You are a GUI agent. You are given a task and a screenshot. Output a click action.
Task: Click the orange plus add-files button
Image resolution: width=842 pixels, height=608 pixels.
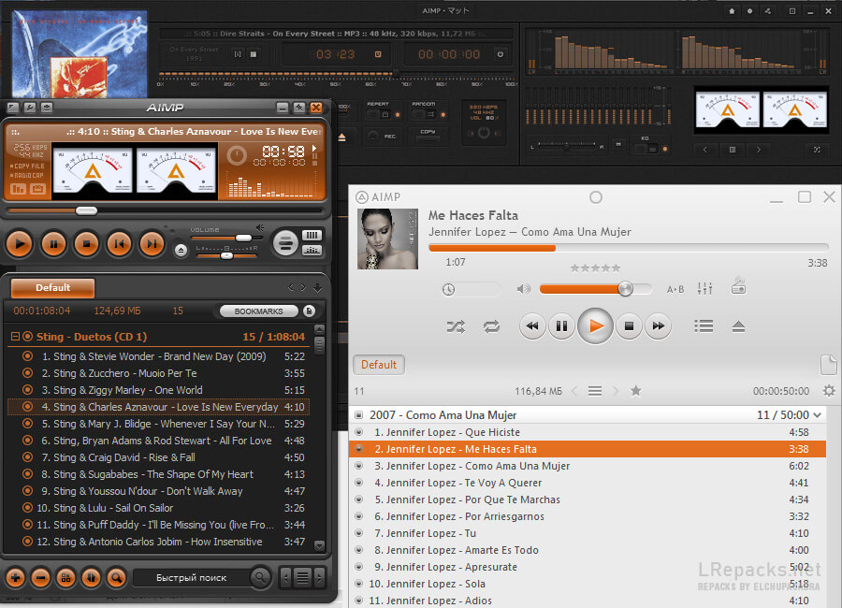tap(16, 577)
